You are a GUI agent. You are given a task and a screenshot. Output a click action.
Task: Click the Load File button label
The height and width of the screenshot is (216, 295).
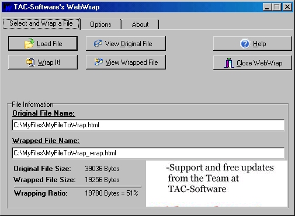(x=50, y=44)
